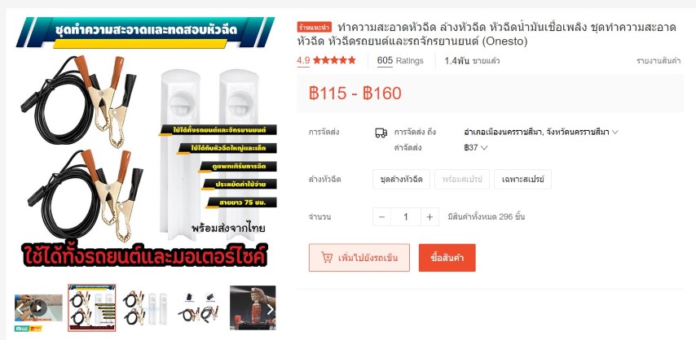
Task: Select the เฉพาะสเปรย์ variation option
Action: tap(523, 180)
